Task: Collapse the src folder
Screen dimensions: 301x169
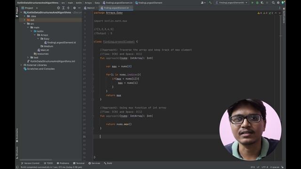Action: point(24,24)
